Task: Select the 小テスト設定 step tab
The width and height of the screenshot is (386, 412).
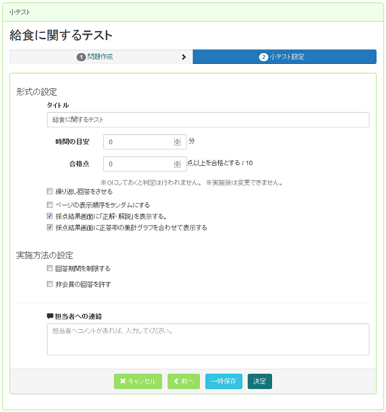Action: [285, 57]
